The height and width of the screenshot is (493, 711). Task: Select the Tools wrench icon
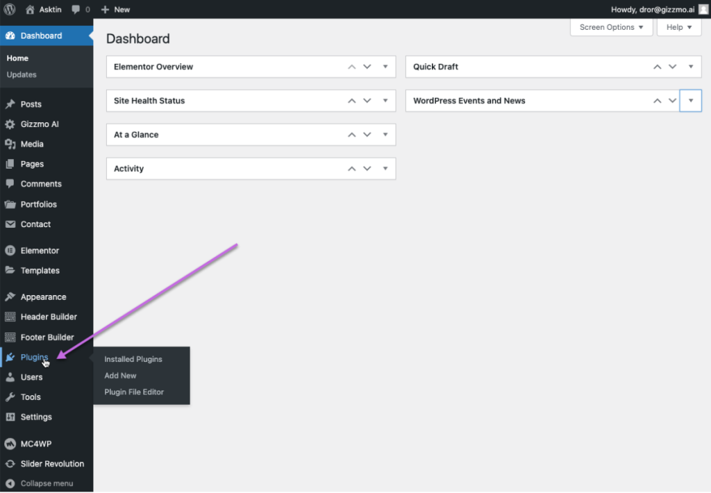[x=10, y=397]
